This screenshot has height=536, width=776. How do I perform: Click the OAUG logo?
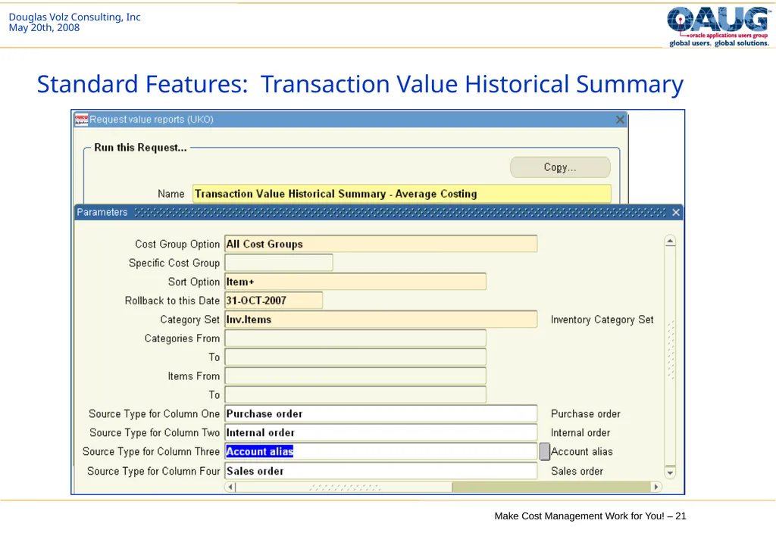click(x=719, y=26)
